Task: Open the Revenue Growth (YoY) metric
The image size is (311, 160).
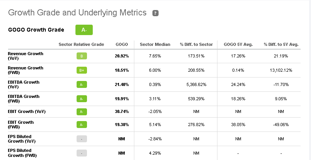Action: [25, 56]
